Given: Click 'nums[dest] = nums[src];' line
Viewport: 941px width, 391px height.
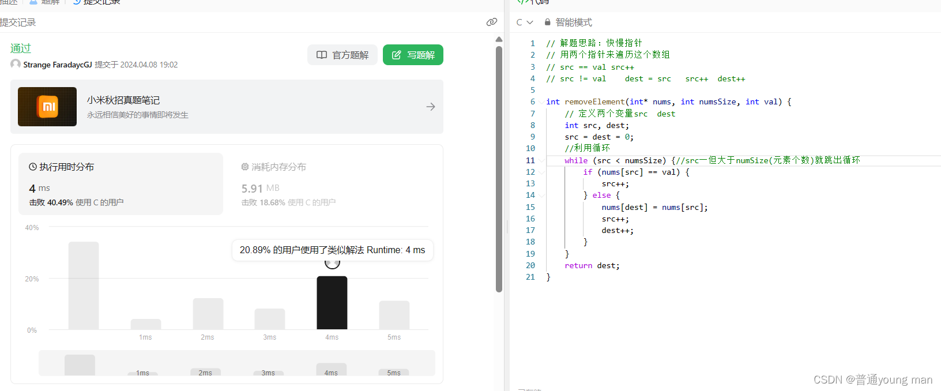Looking at the screenshot, I should pos(655,207).
